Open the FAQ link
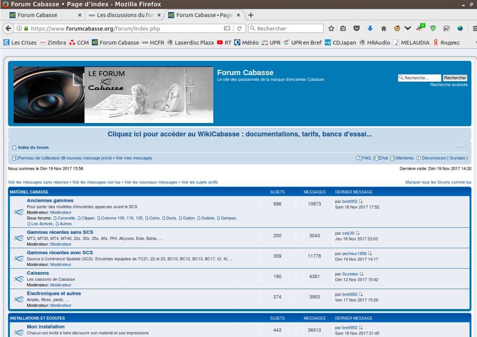Screen dimensions: 477x337 coord(364,158)
